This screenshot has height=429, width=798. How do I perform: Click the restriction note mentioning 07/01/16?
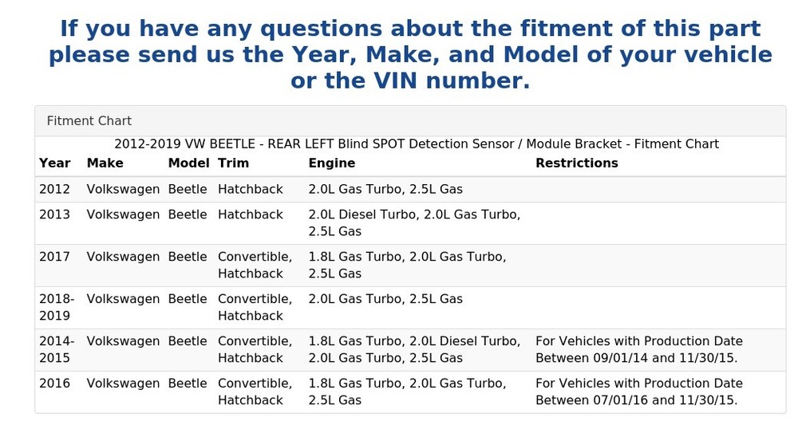[x=638, y=392]
